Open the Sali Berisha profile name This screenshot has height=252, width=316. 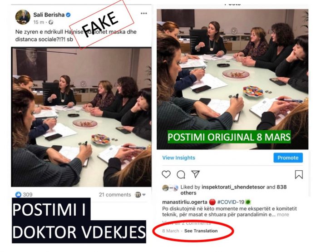(49, 15)
